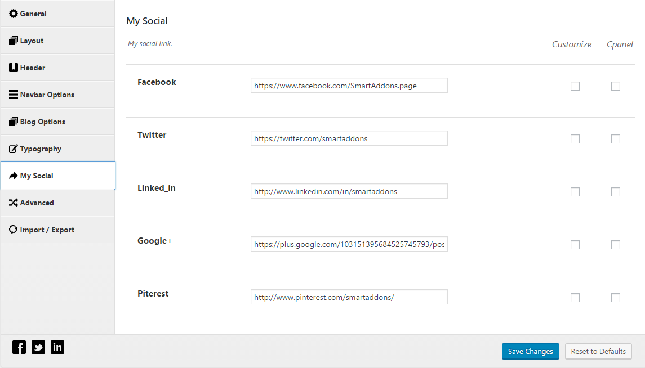Image resolution: width=645 pixels, height=368 pixels.
Task: Enable the Customize checkbox for Twitter
Action: (x=575, y=139)
